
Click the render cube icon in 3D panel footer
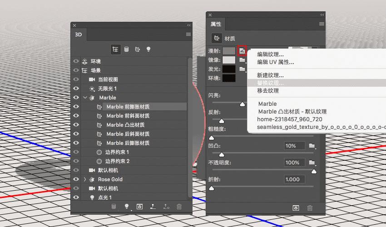tap(139, 207)
